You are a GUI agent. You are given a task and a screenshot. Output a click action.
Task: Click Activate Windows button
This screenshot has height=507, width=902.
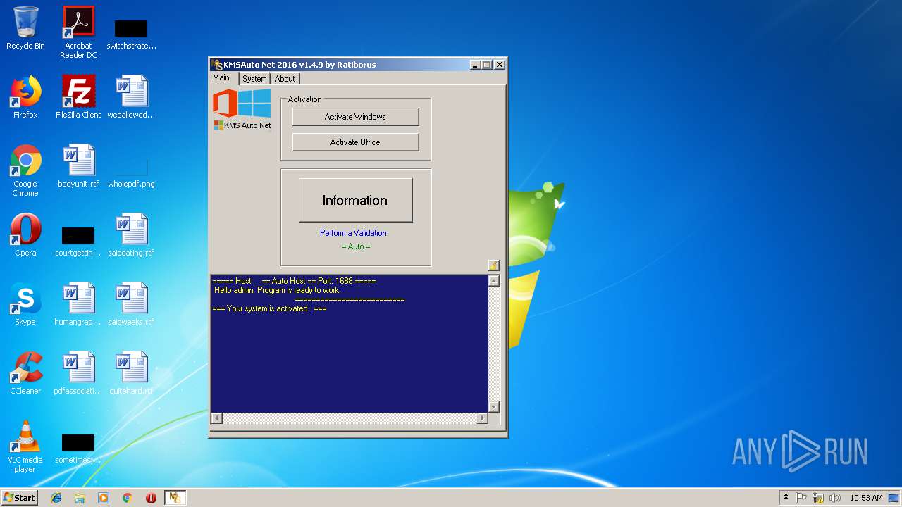point(355,117)
